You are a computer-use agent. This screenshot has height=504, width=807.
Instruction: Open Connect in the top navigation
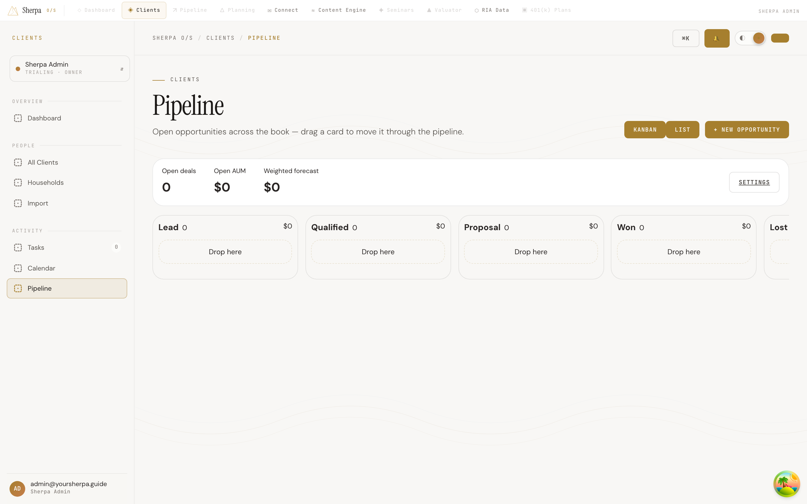coord(283,10)
